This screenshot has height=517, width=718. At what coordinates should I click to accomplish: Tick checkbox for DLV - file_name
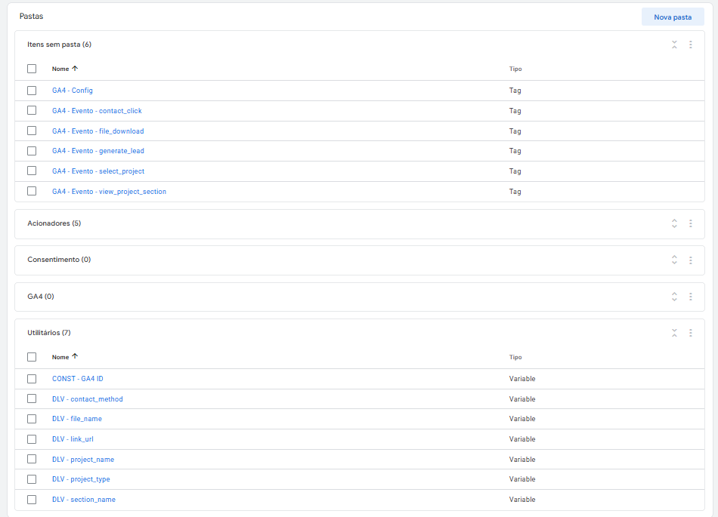pyautogui.click(x=32, y=419)
